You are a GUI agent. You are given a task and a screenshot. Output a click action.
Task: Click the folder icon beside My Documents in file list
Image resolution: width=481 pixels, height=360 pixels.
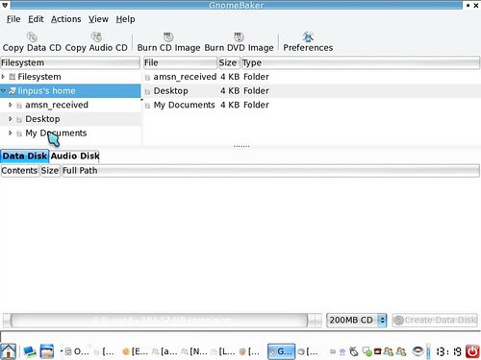pyautogui.click(x=147, y=106)
